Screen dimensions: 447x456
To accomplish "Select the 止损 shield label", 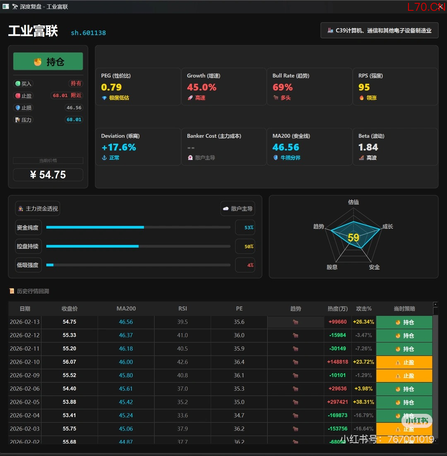I will point(23,108).
